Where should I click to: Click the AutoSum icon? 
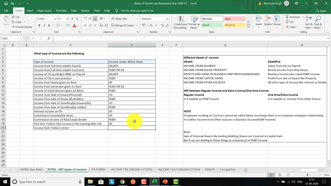pyautogui.click(x=287, y=17)
